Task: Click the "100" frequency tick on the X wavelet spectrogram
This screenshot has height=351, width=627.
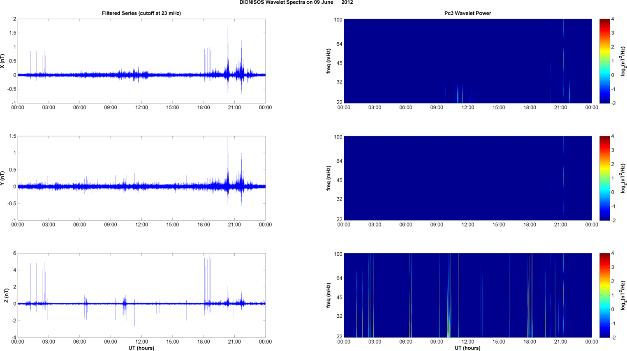Action: click(x=338, y=20)
